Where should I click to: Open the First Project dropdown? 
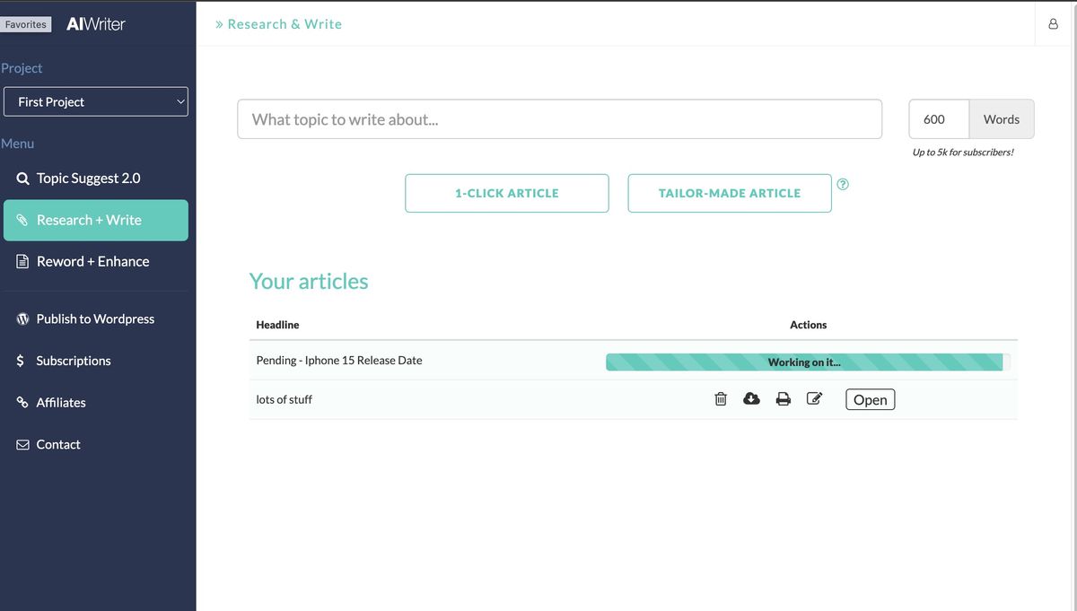(x=96, y=101)
